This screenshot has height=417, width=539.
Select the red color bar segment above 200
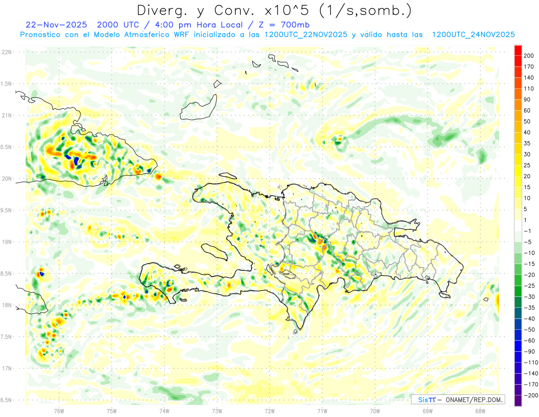(518, 50)
